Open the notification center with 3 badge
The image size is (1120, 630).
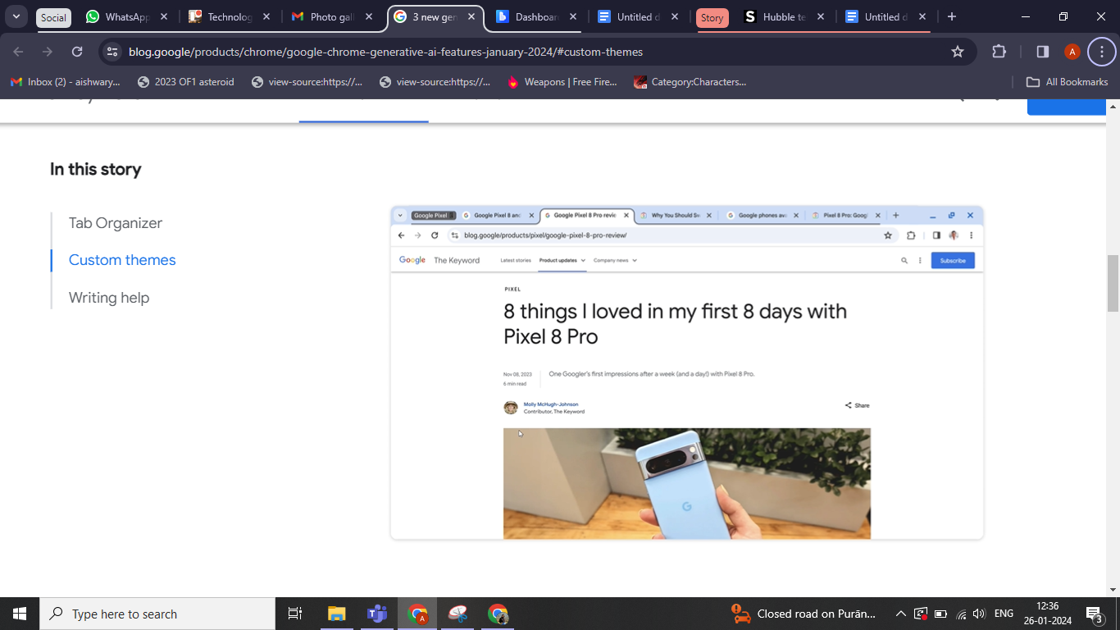1094,614
